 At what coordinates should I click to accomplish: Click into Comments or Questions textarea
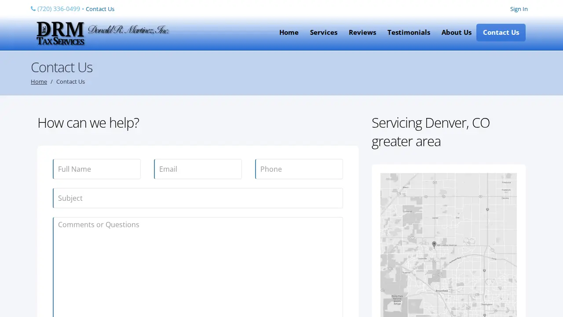click(x=198, y=267)
